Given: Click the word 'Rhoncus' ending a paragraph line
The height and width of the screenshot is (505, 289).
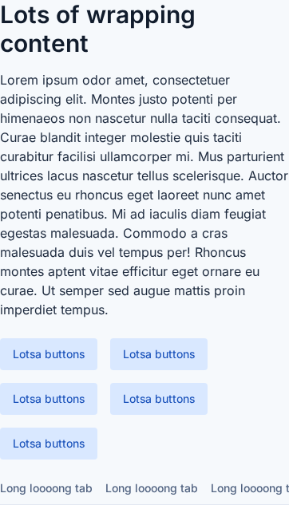Looking at the screenshot, I should [x=220, y=252].
